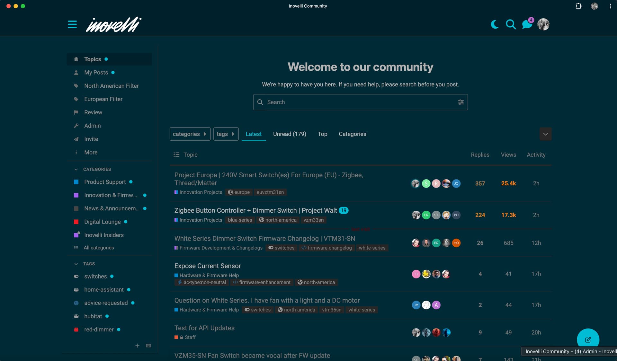Screen dimensions: 617x361
Task: Toggle dark mode with moon icon
Action: tap(495, 24)
